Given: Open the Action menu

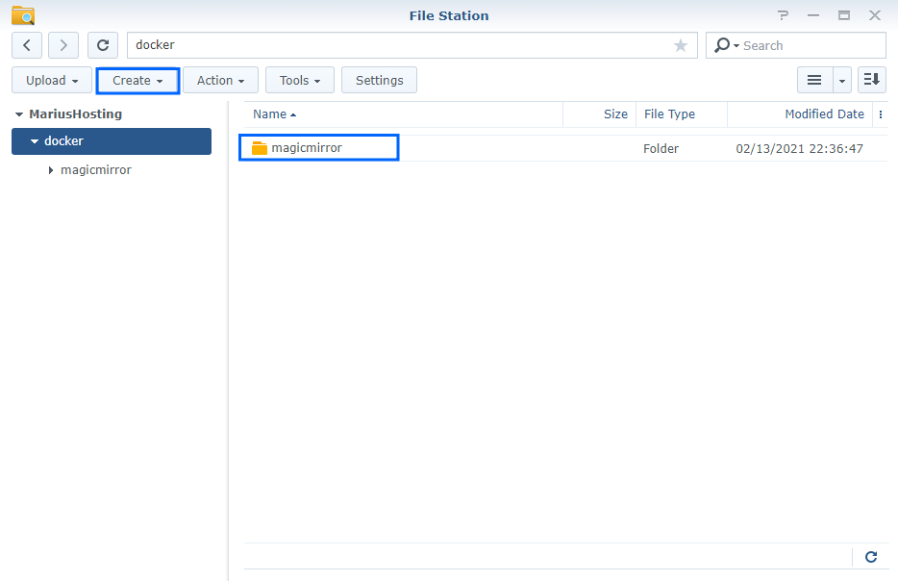Looking at the screenshot, I should 219,80.
